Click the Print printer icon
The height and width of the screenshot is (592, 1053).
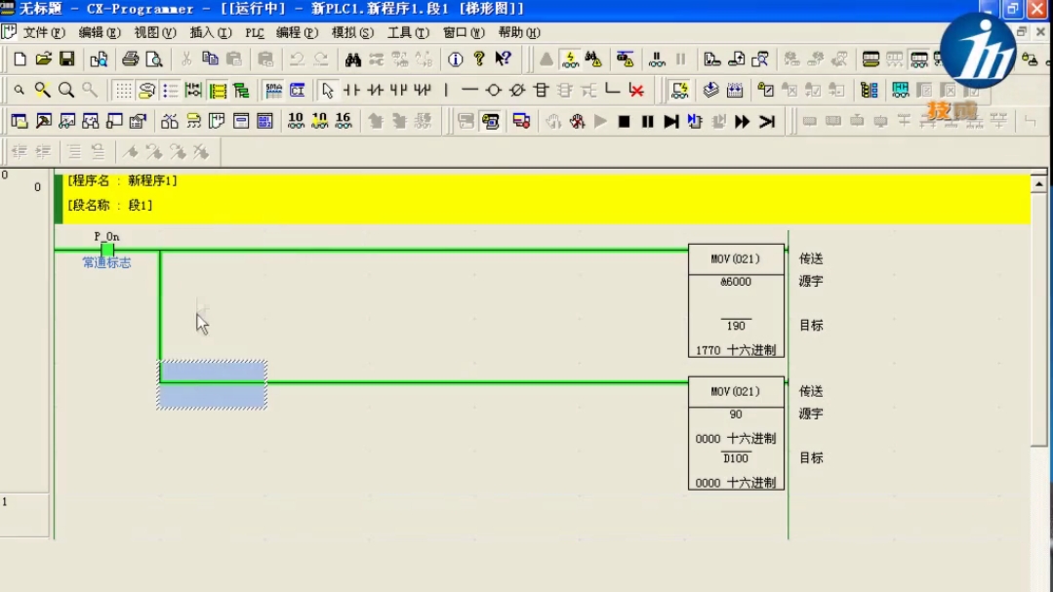[x=130, y=59]
